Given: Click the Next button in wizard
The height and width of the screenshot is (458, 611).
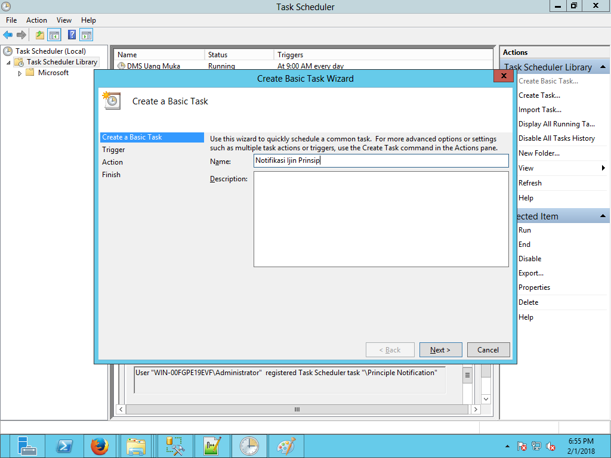Looking at the screenshot, I should 440,350.
